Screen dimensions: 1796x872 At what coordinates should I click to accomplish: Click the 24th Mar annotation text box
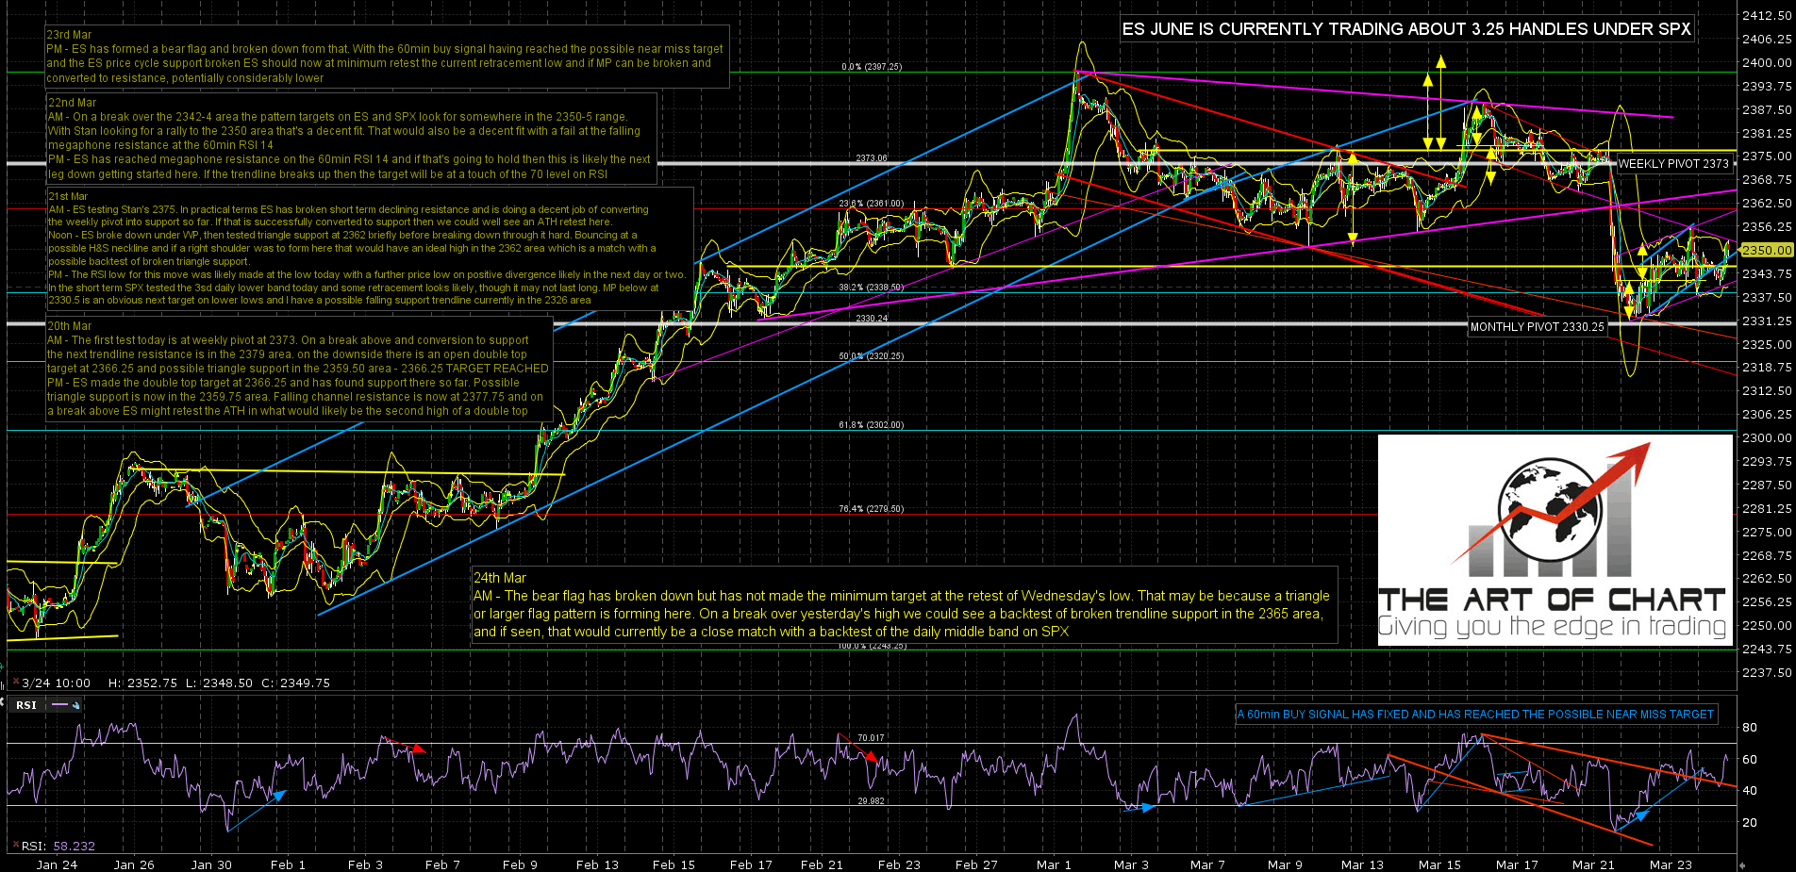tap(904, 605)
